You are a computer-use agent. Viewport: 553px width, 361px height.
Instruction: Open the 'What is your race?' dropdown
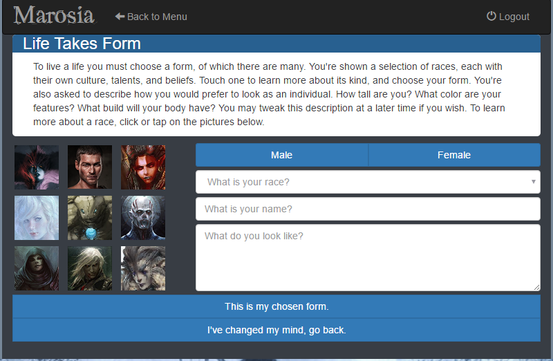(368, 182)
